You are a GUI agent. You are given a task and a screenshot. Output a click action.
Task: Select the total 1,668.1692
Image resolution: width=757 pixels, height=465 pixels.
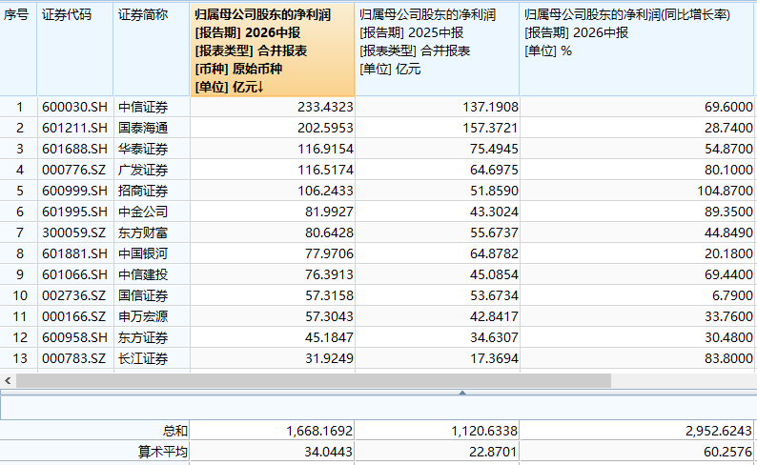click(319, 431)
